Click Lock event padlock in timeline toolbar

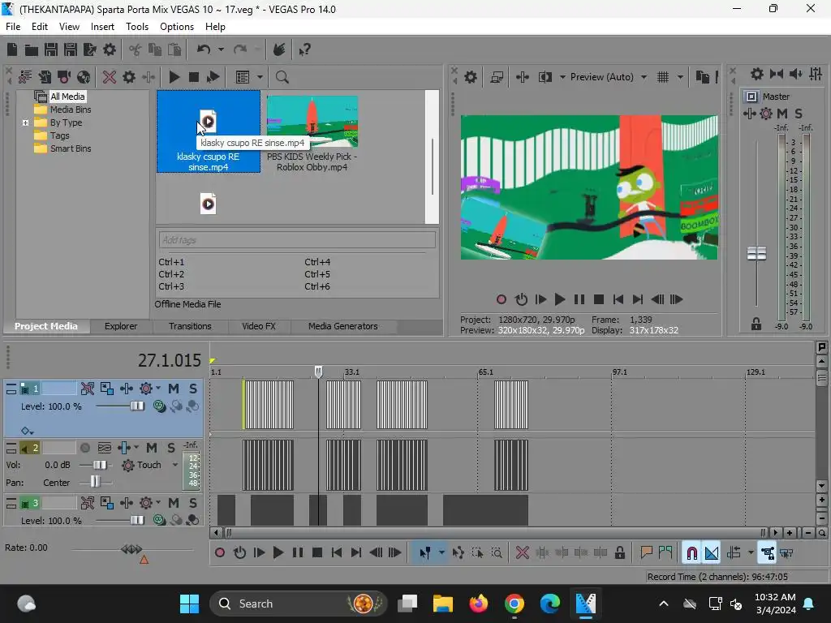click(619, 553)
